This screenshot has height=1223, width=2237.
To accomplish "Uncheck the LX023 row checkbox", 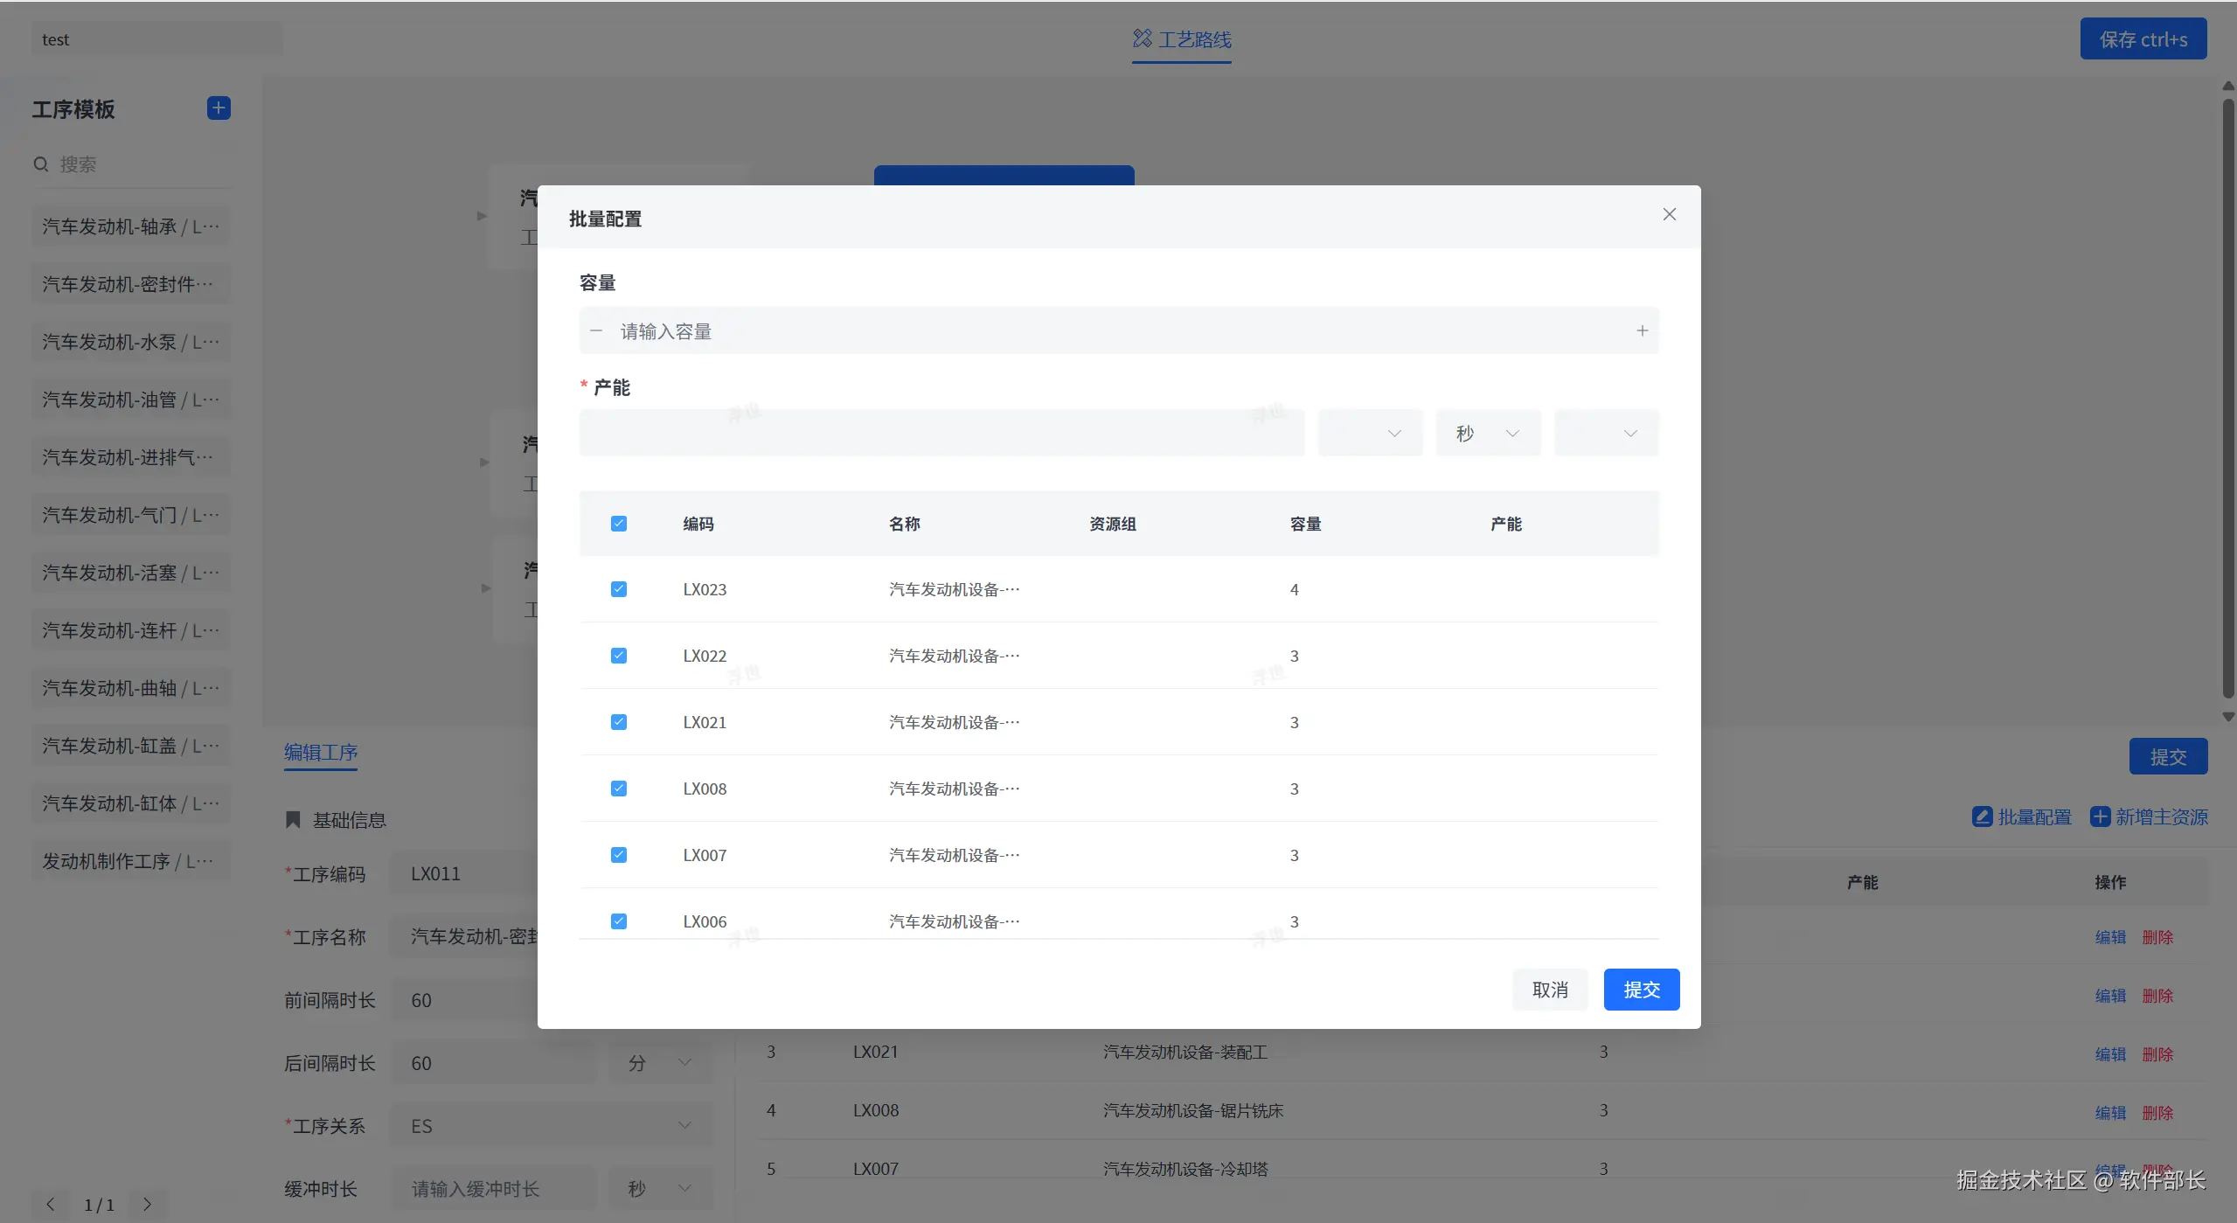I will coord(619,589).
